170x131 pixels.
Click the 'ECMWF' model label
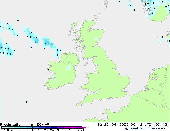pyautogui.click(x=43, y=125)
